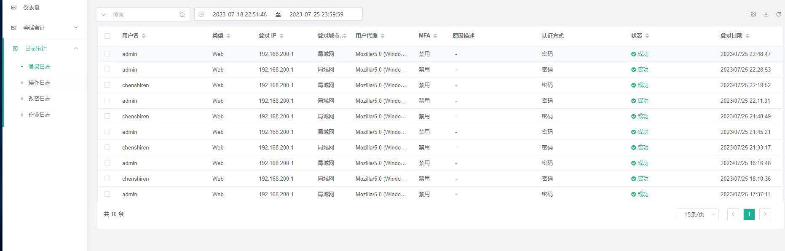Viewport: 785px width, 251px height.
Task: Click success icon in 22:48:47 row
Action: pos(633,54)
